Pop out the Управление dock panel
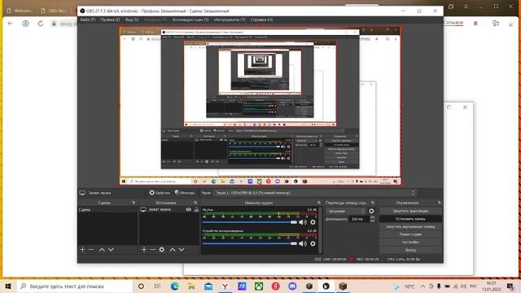The height and width of the screenshot is (293, 521). pyautogui.click(x=440, y=203)
